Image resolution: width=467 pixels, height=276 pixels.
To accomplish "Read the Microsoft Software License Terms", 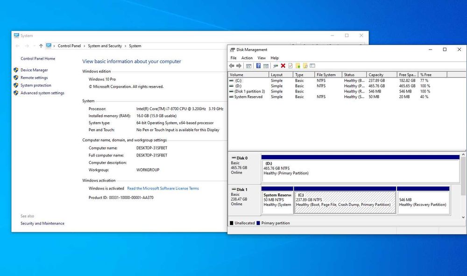I will pos(163,189).
